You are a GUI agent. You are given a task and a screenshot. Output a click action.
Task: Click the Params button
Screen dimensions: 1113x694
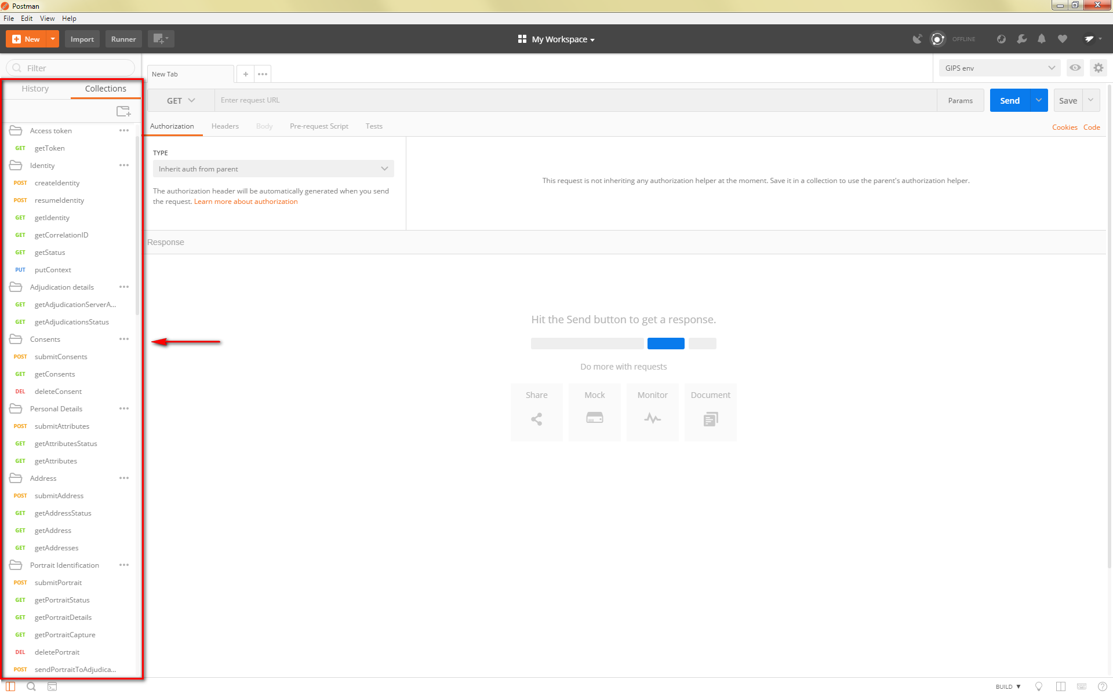961,100
